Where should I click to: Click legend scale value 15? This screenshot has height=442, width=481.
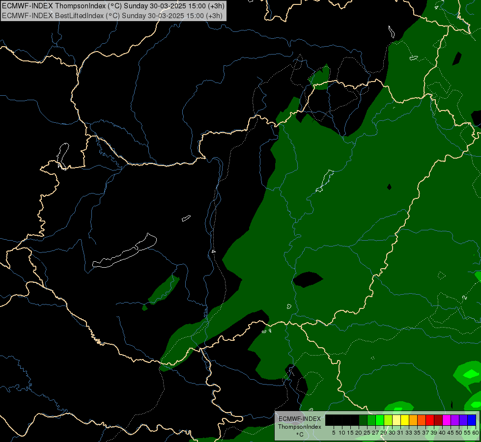350,433
